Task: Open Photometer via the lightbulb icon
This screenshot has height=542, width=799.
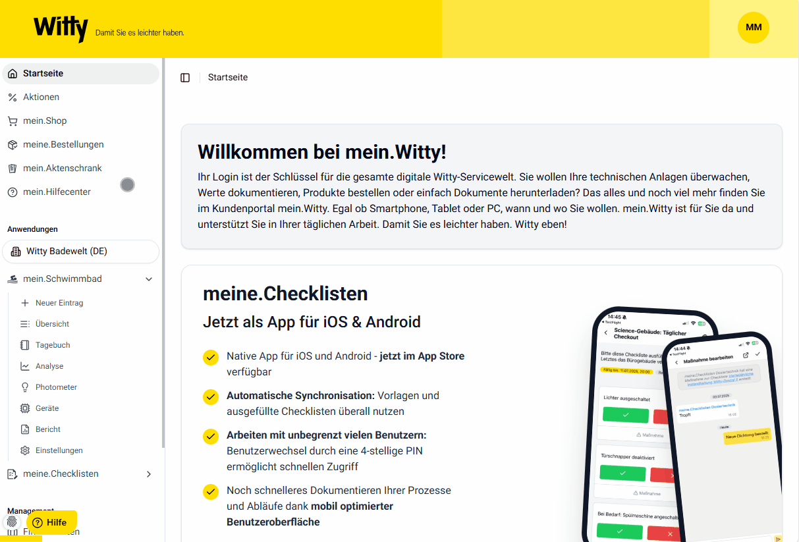Action: pyautogui.click(x=25, y=387)
